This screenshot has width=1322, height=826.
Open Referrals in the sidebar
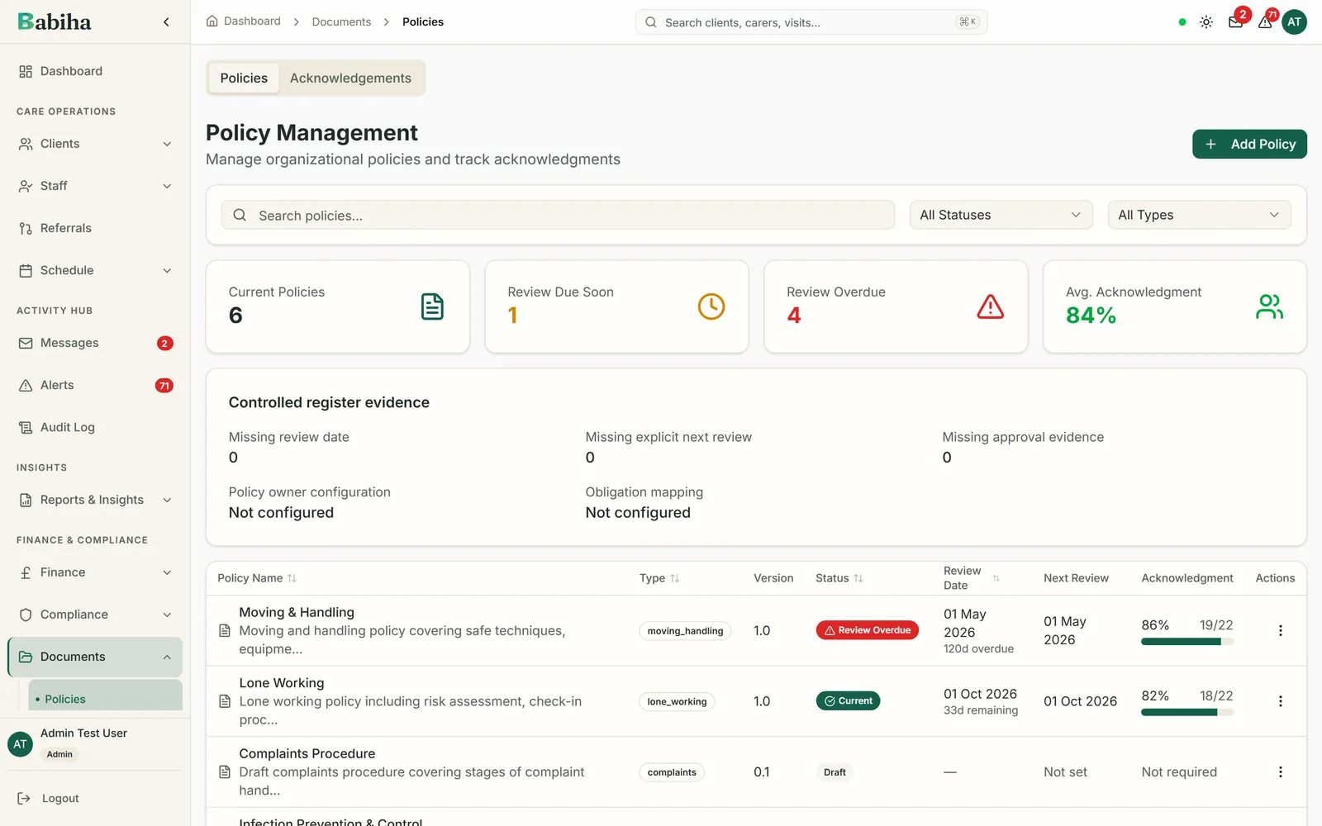[95, 228]
